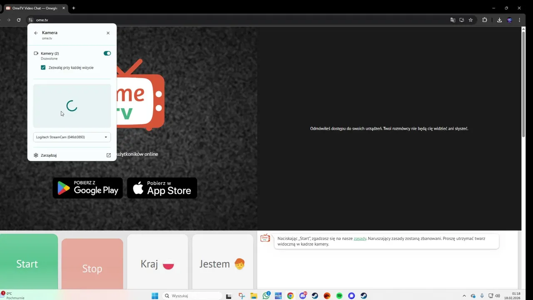The image size is (533, 300).
Task: Select the OmeTV Video Chat tab
Action: pyautogui.click(x=34, y=8)
